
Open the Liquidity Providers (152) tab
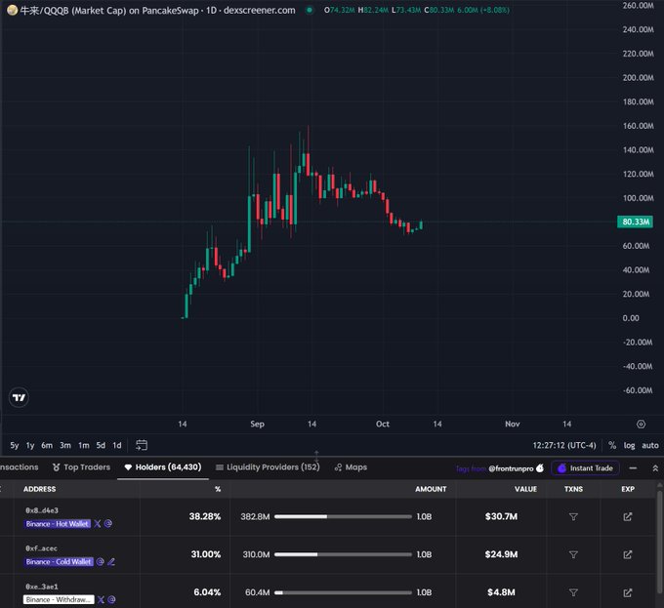point(268,467)
